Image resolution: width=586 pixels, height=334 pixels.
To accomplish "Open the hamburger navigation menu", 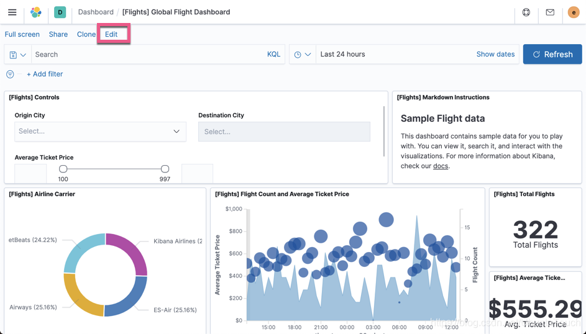I will pyautogui.click(x=12, y=12).
